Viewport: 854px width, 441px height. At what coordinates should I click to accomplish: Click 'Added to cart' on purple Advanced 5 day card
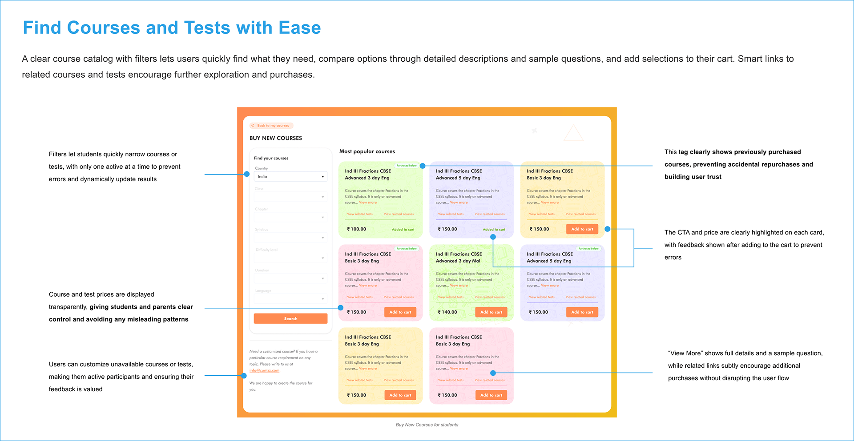click(494, 230)
